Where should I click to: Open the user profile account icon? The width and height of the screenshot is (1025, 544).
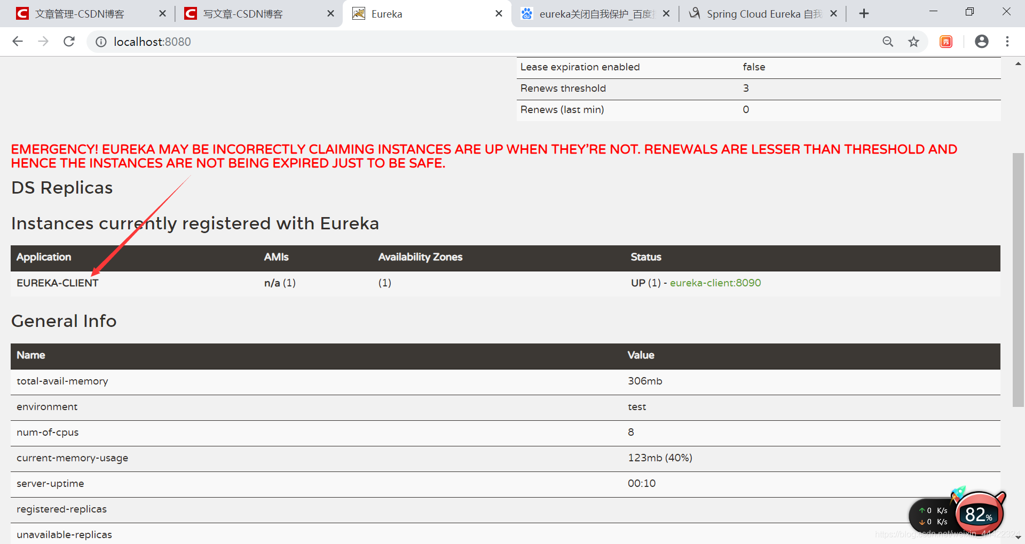click(x=981, y=42)
